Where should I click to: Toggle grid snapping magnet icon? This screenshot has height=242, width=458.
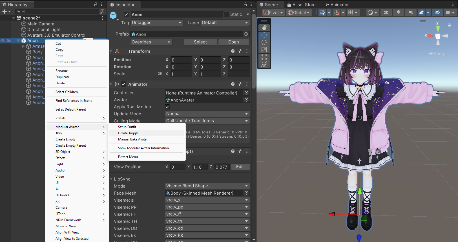pyautogui.click(x=337, y=12)
